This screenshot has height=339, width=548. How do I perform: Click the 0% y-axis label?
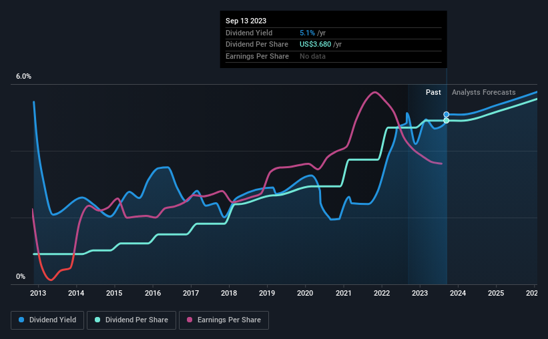pos(21,276)
